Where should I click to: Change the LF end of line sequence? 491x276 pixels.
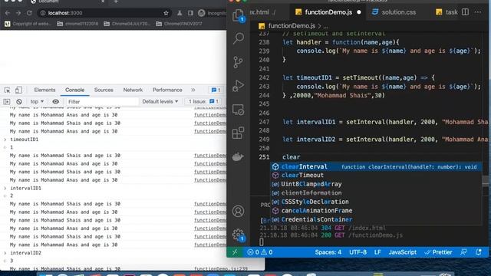click(377, 252)
